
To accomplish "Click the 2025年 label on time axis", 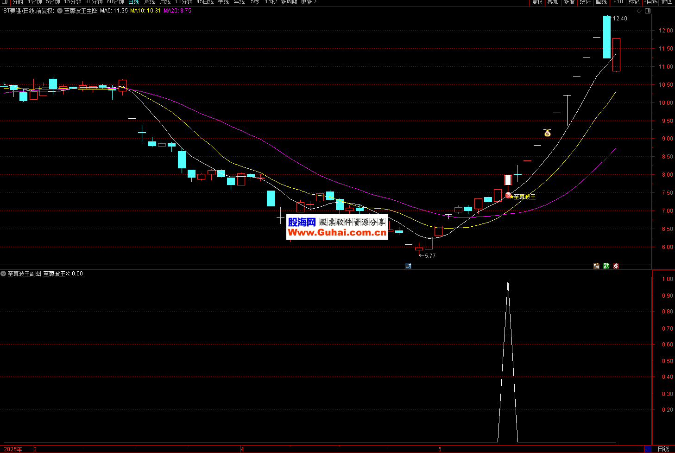I will (13, 449).
